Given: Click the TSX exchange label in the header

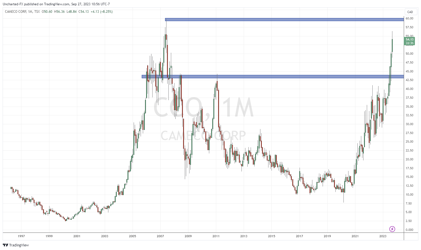Looking at the screenshot, I should point(37,12).
